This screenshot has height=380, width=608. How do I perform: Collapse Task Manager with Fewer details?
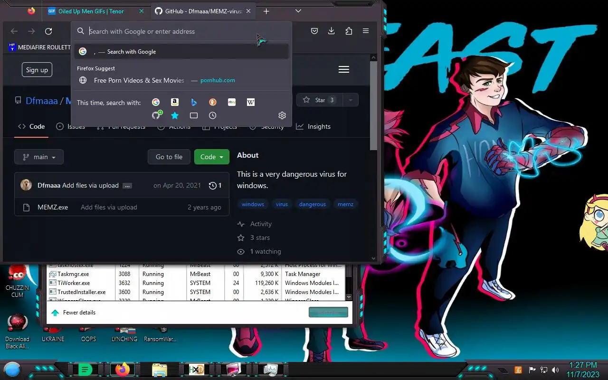(x=74, y=313)
